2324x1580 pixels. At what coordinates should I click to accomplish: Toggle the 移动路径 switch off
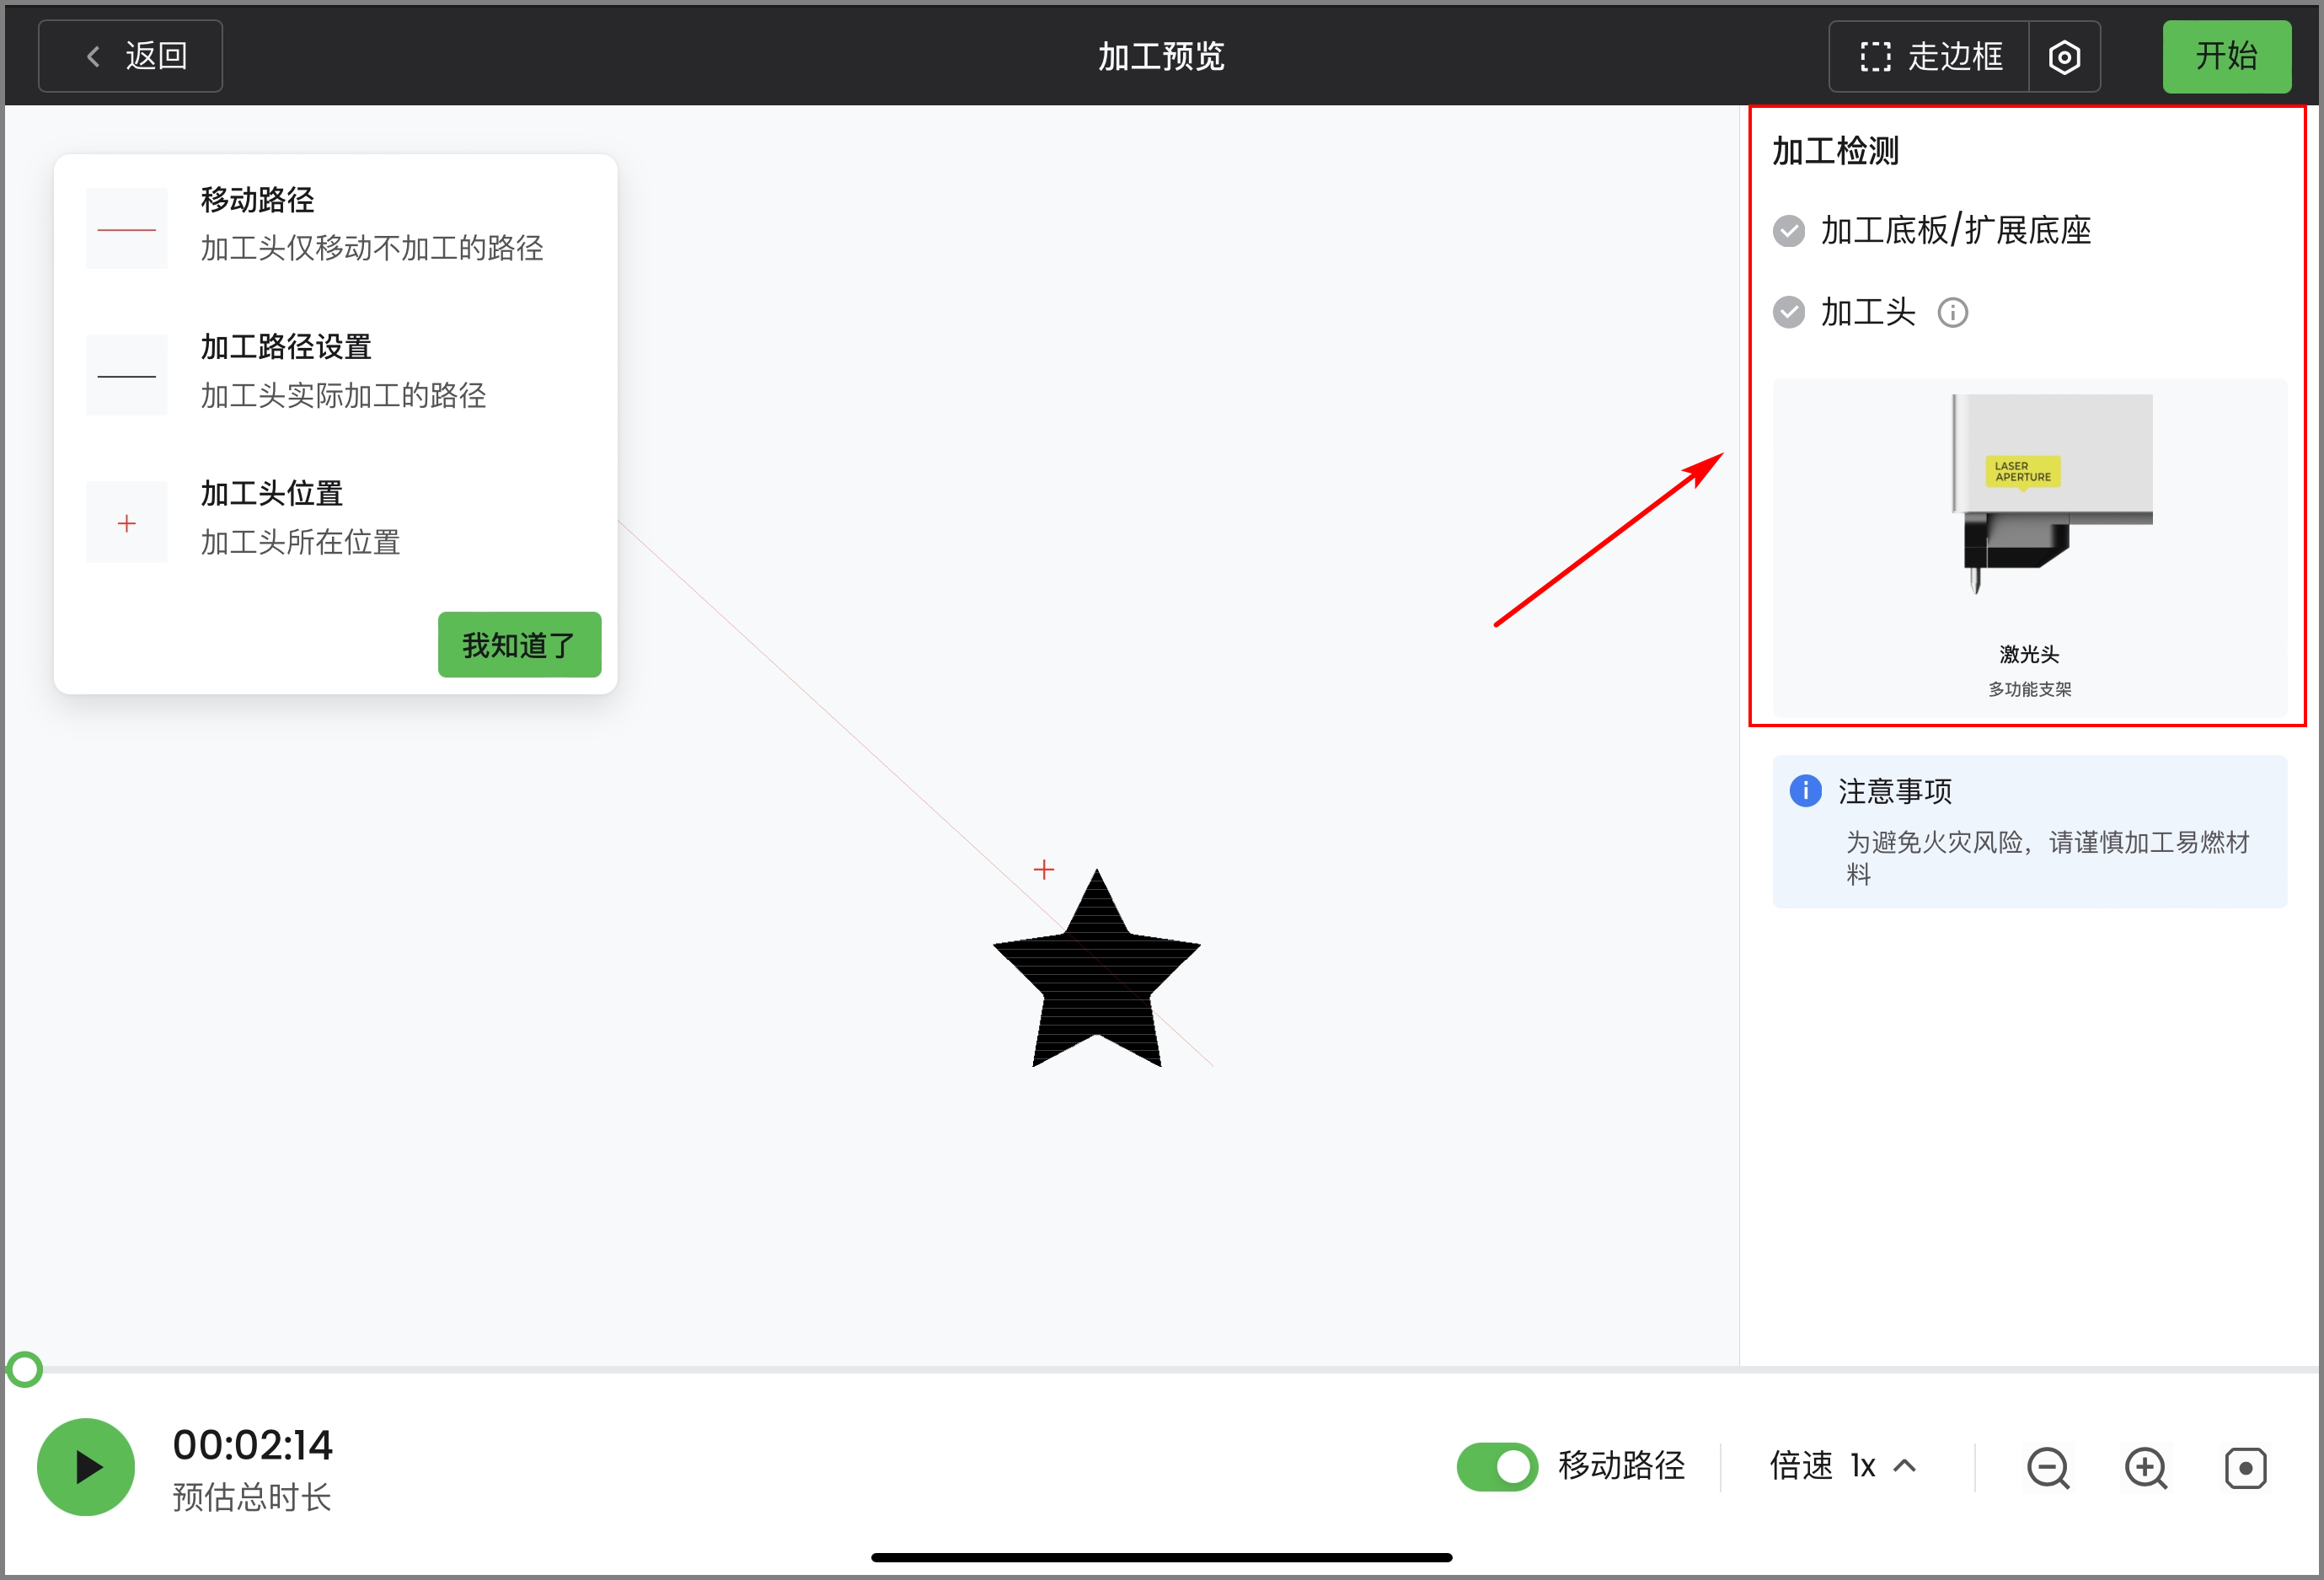click(x=1497, y=1466)
